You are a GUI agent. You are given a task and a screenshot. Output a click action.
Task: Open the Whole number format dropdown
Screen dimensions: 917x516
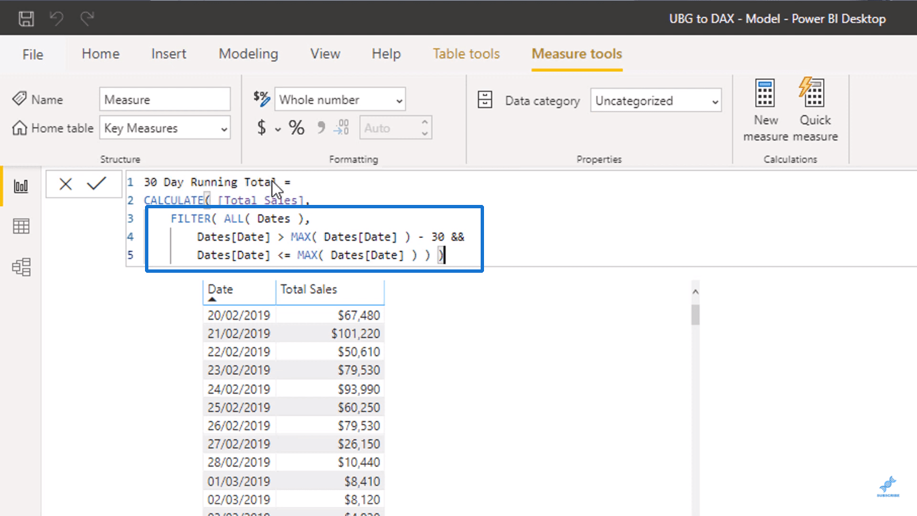[340, 99]
